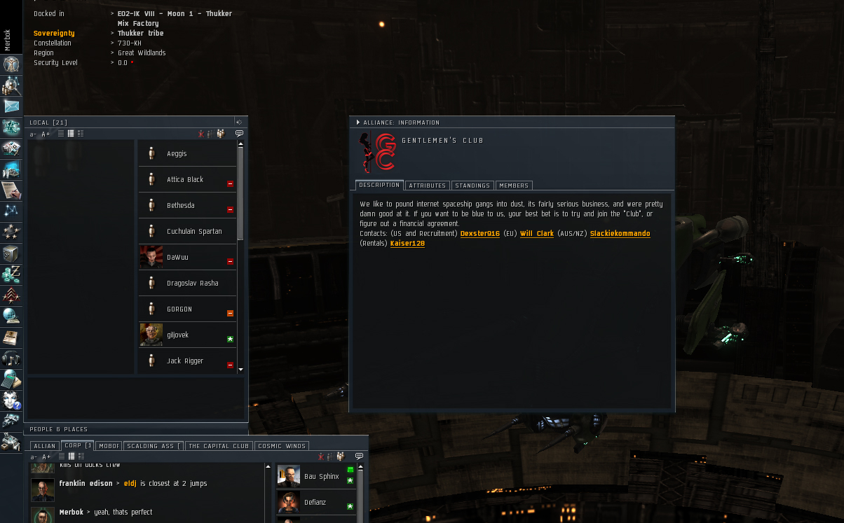844x523 pixels.
Task: Open the EVE Mail envelope icon
Action: tap(11, 106)
